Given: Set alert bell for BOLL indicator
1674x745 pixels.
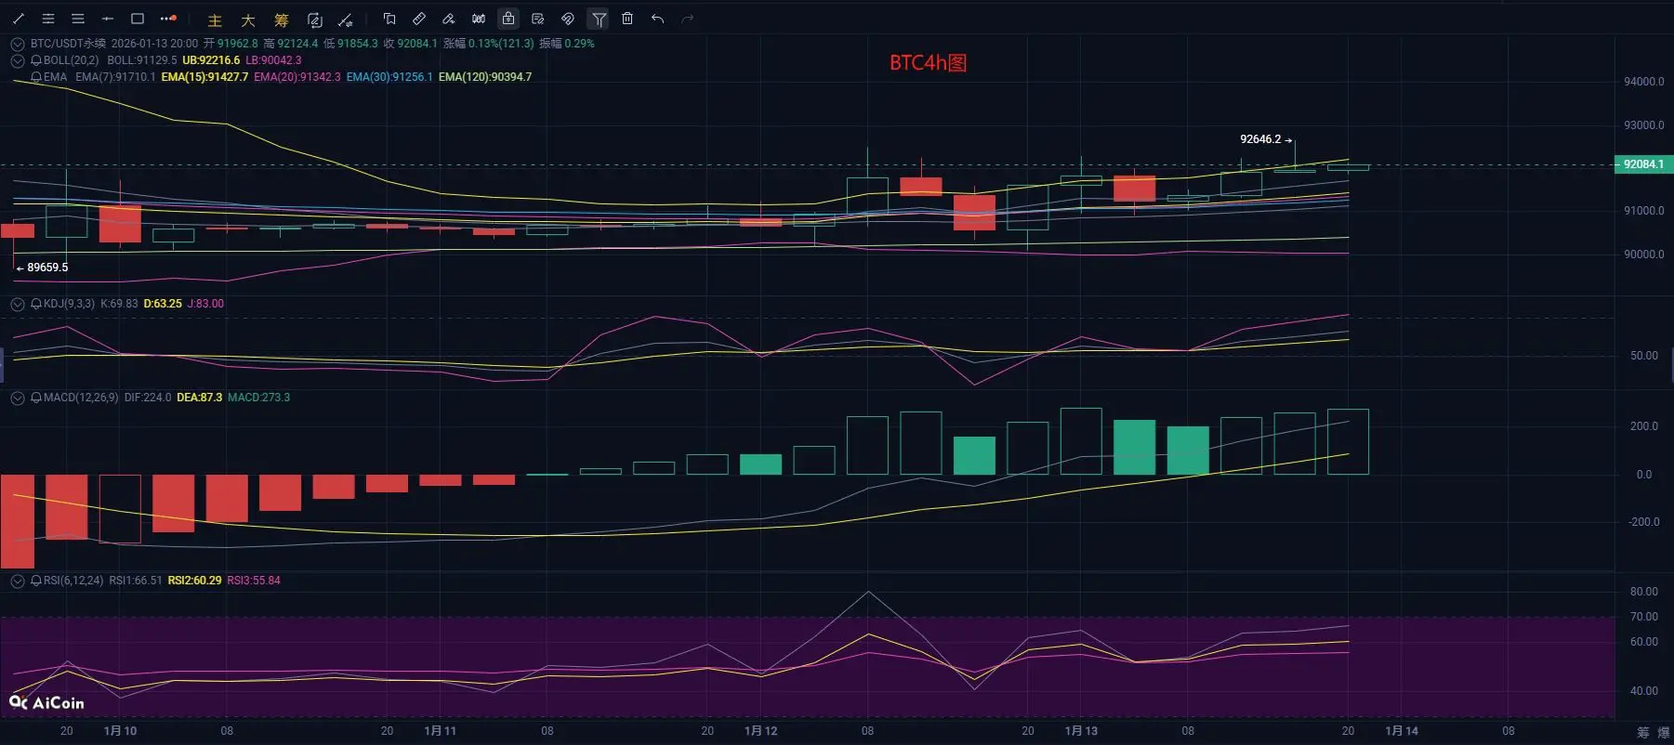Looking at the screenshot, I should pyautogui.click(x=36, y=60).
